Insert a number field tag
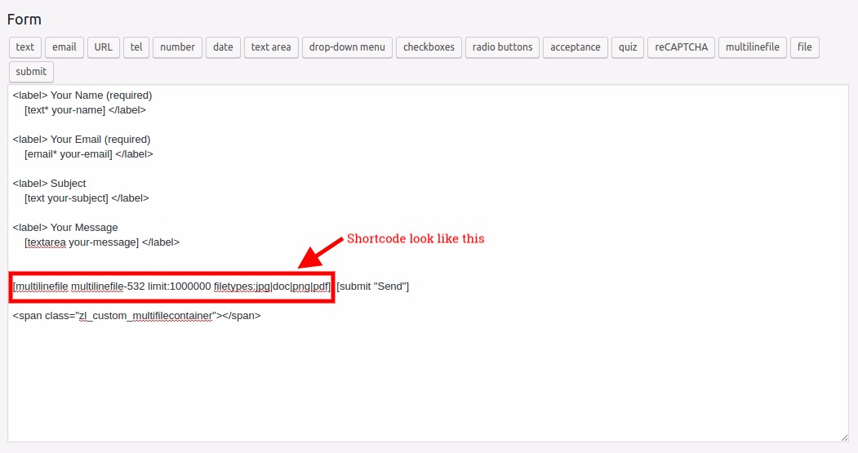The height and width of the screenshot is (453, 858). click(x=178, y=47)
